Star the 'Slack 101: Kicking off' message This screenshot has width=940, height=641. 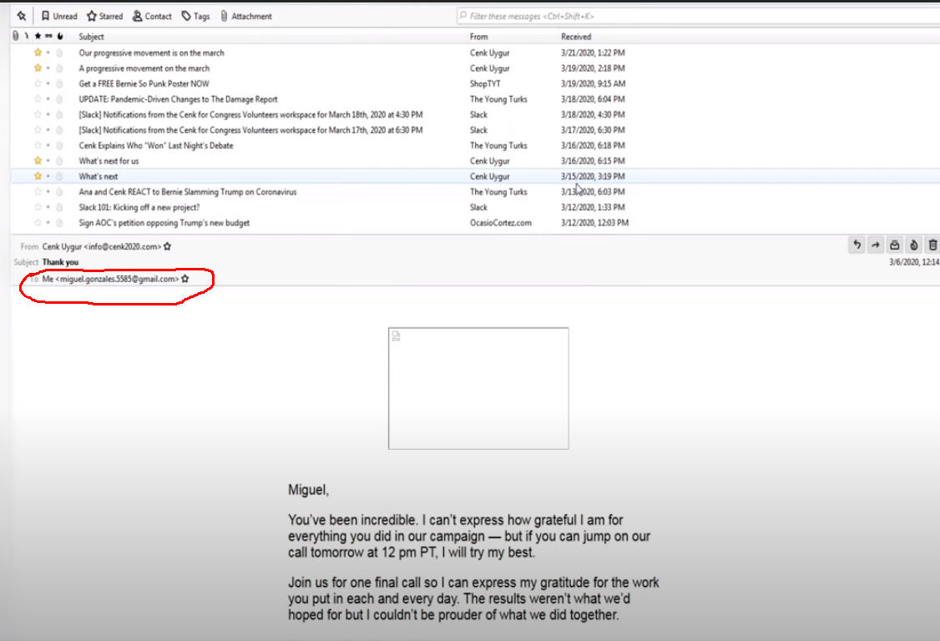[x=38, y=207]
